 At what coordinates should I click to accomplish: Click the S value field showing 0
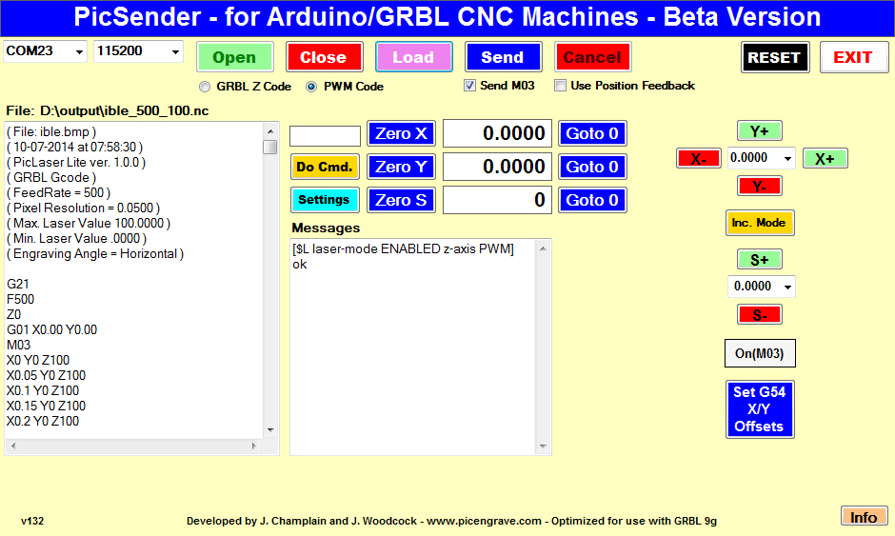pyautogui.click(x=497, y=200)
